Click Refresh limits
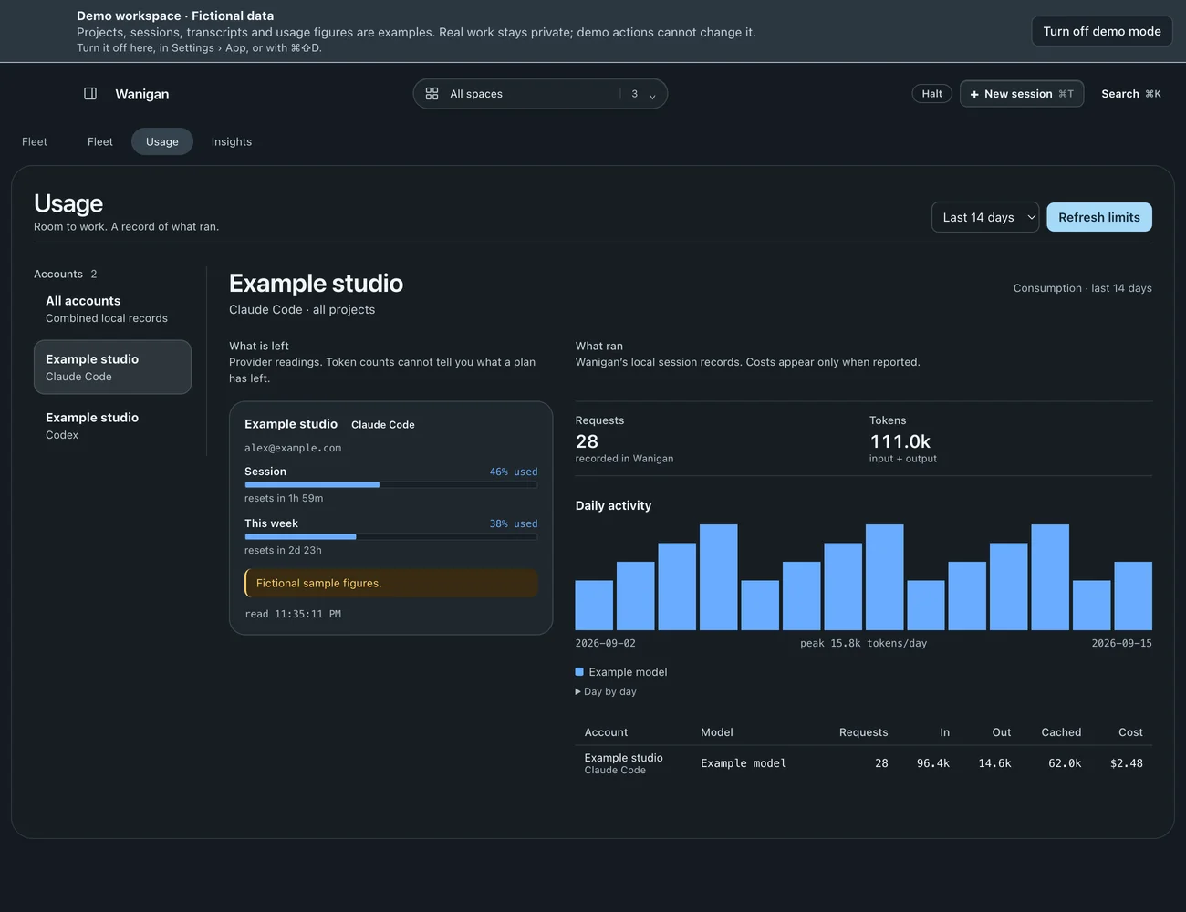This screenshot has height=912, width=1186. point(1099,217)
